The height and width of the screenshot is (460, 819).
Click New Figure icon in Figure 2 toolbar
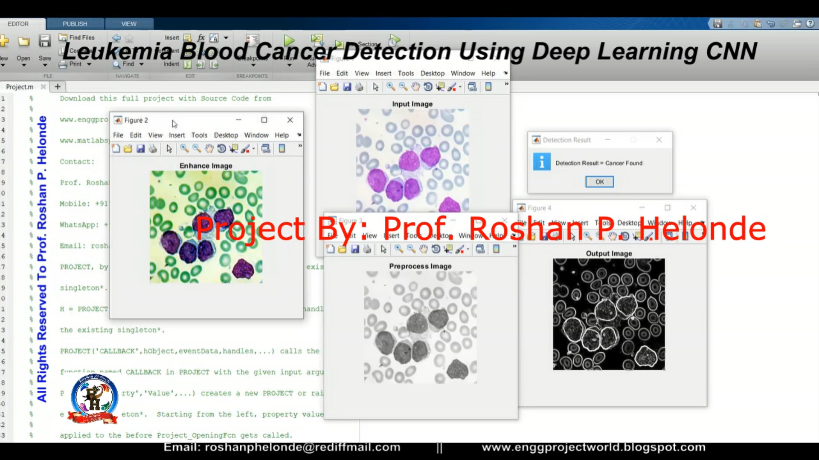(116, 149)
